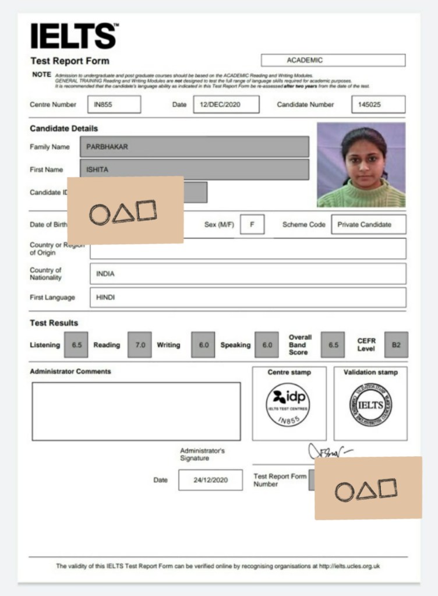Select the First Language field HINDI
Image resolution: width=438 pixels, height=596 pixels.
pos(248,297)
